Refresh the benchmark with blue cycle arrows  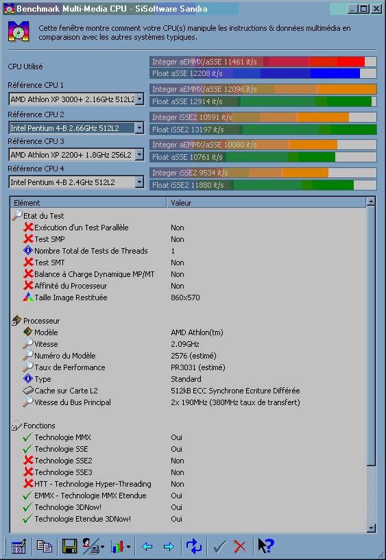click(x=194, y=546)
